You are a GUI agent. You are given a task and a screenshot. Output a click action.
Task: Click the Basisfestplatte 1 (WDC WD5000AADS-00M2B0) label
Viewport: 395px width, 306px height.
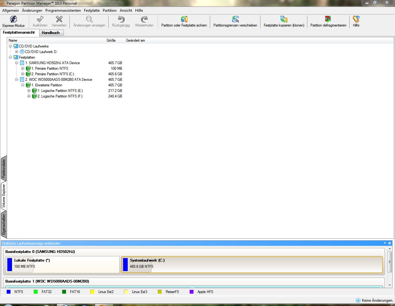pos(47,281)
